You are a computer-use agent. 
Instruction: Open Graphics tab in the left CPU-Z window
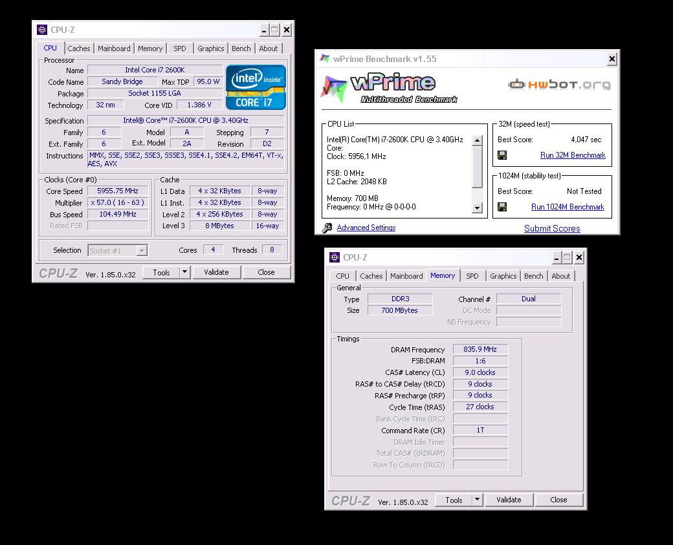pyautogui.click(x=211, y=48)
